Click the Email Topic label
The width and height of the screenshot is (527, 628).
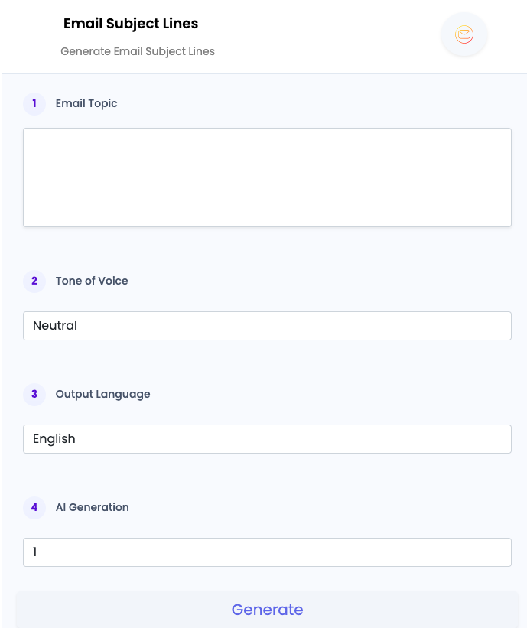pyautogui.click(x=86, y=104)
